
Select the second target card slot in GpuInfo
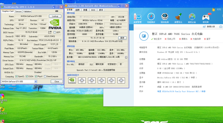point(82,80)
